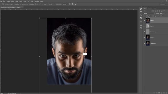This screenshot has height=94, width=168.
Task: Open the Paragraph panel icon
Action: point(141,28)
